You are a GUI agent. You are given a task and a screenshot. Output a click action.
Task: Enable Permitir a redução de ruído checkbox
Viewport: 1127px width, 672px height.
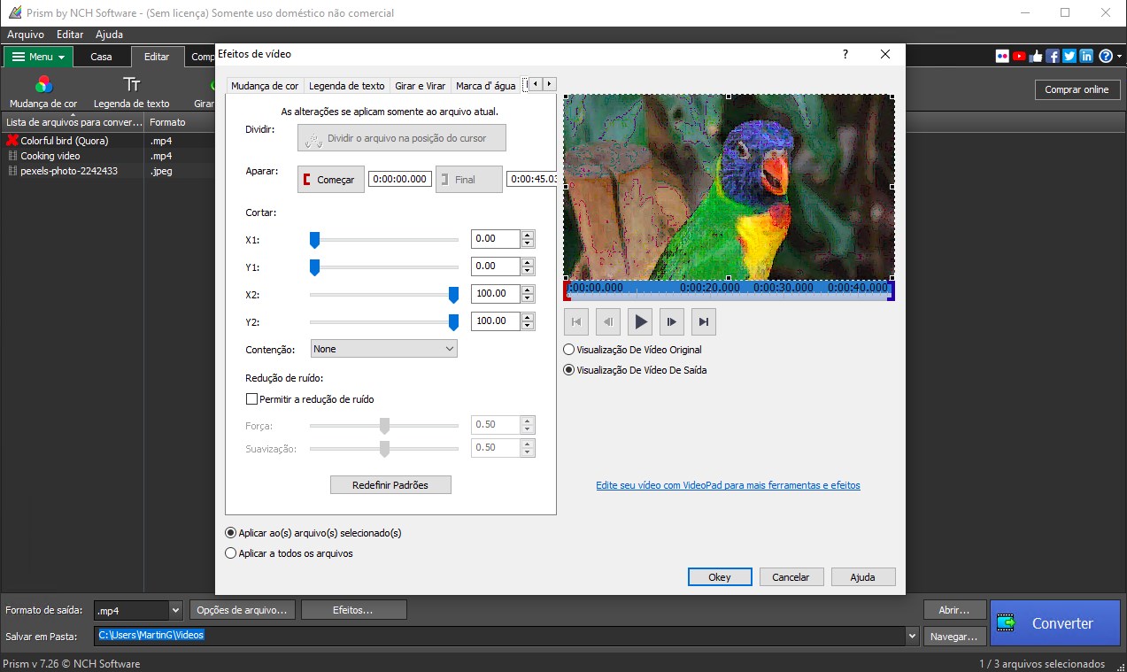251,399
